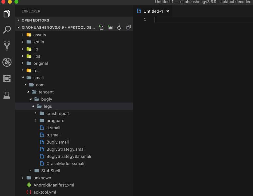253x196 pixels.
Task: Select the proguard folder name
Action: [55, 121]
